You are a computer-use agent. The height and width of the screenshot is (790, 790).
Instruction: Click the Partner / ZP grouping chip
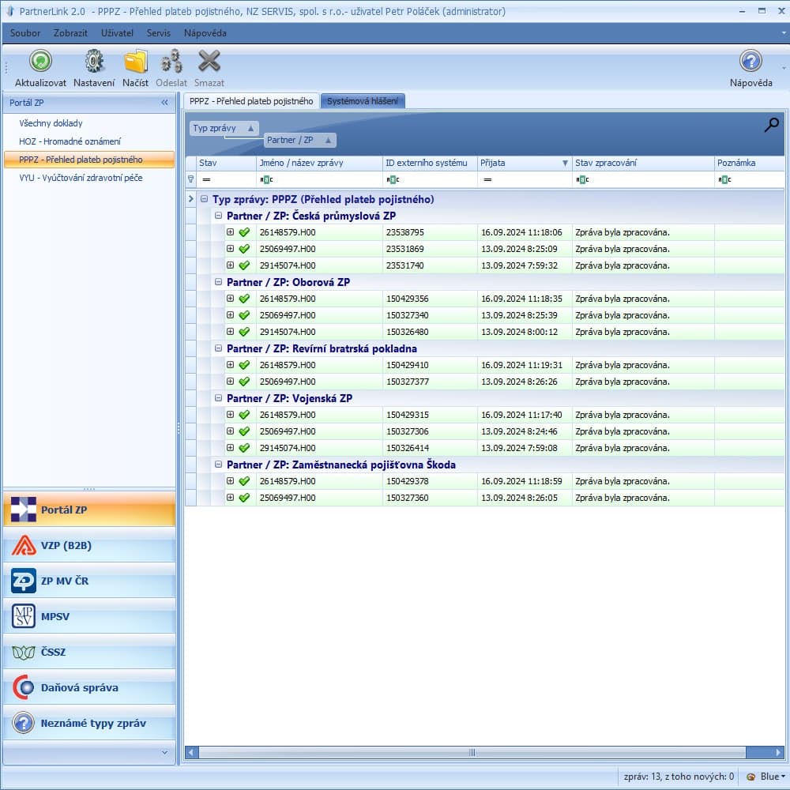click(299, 140)
